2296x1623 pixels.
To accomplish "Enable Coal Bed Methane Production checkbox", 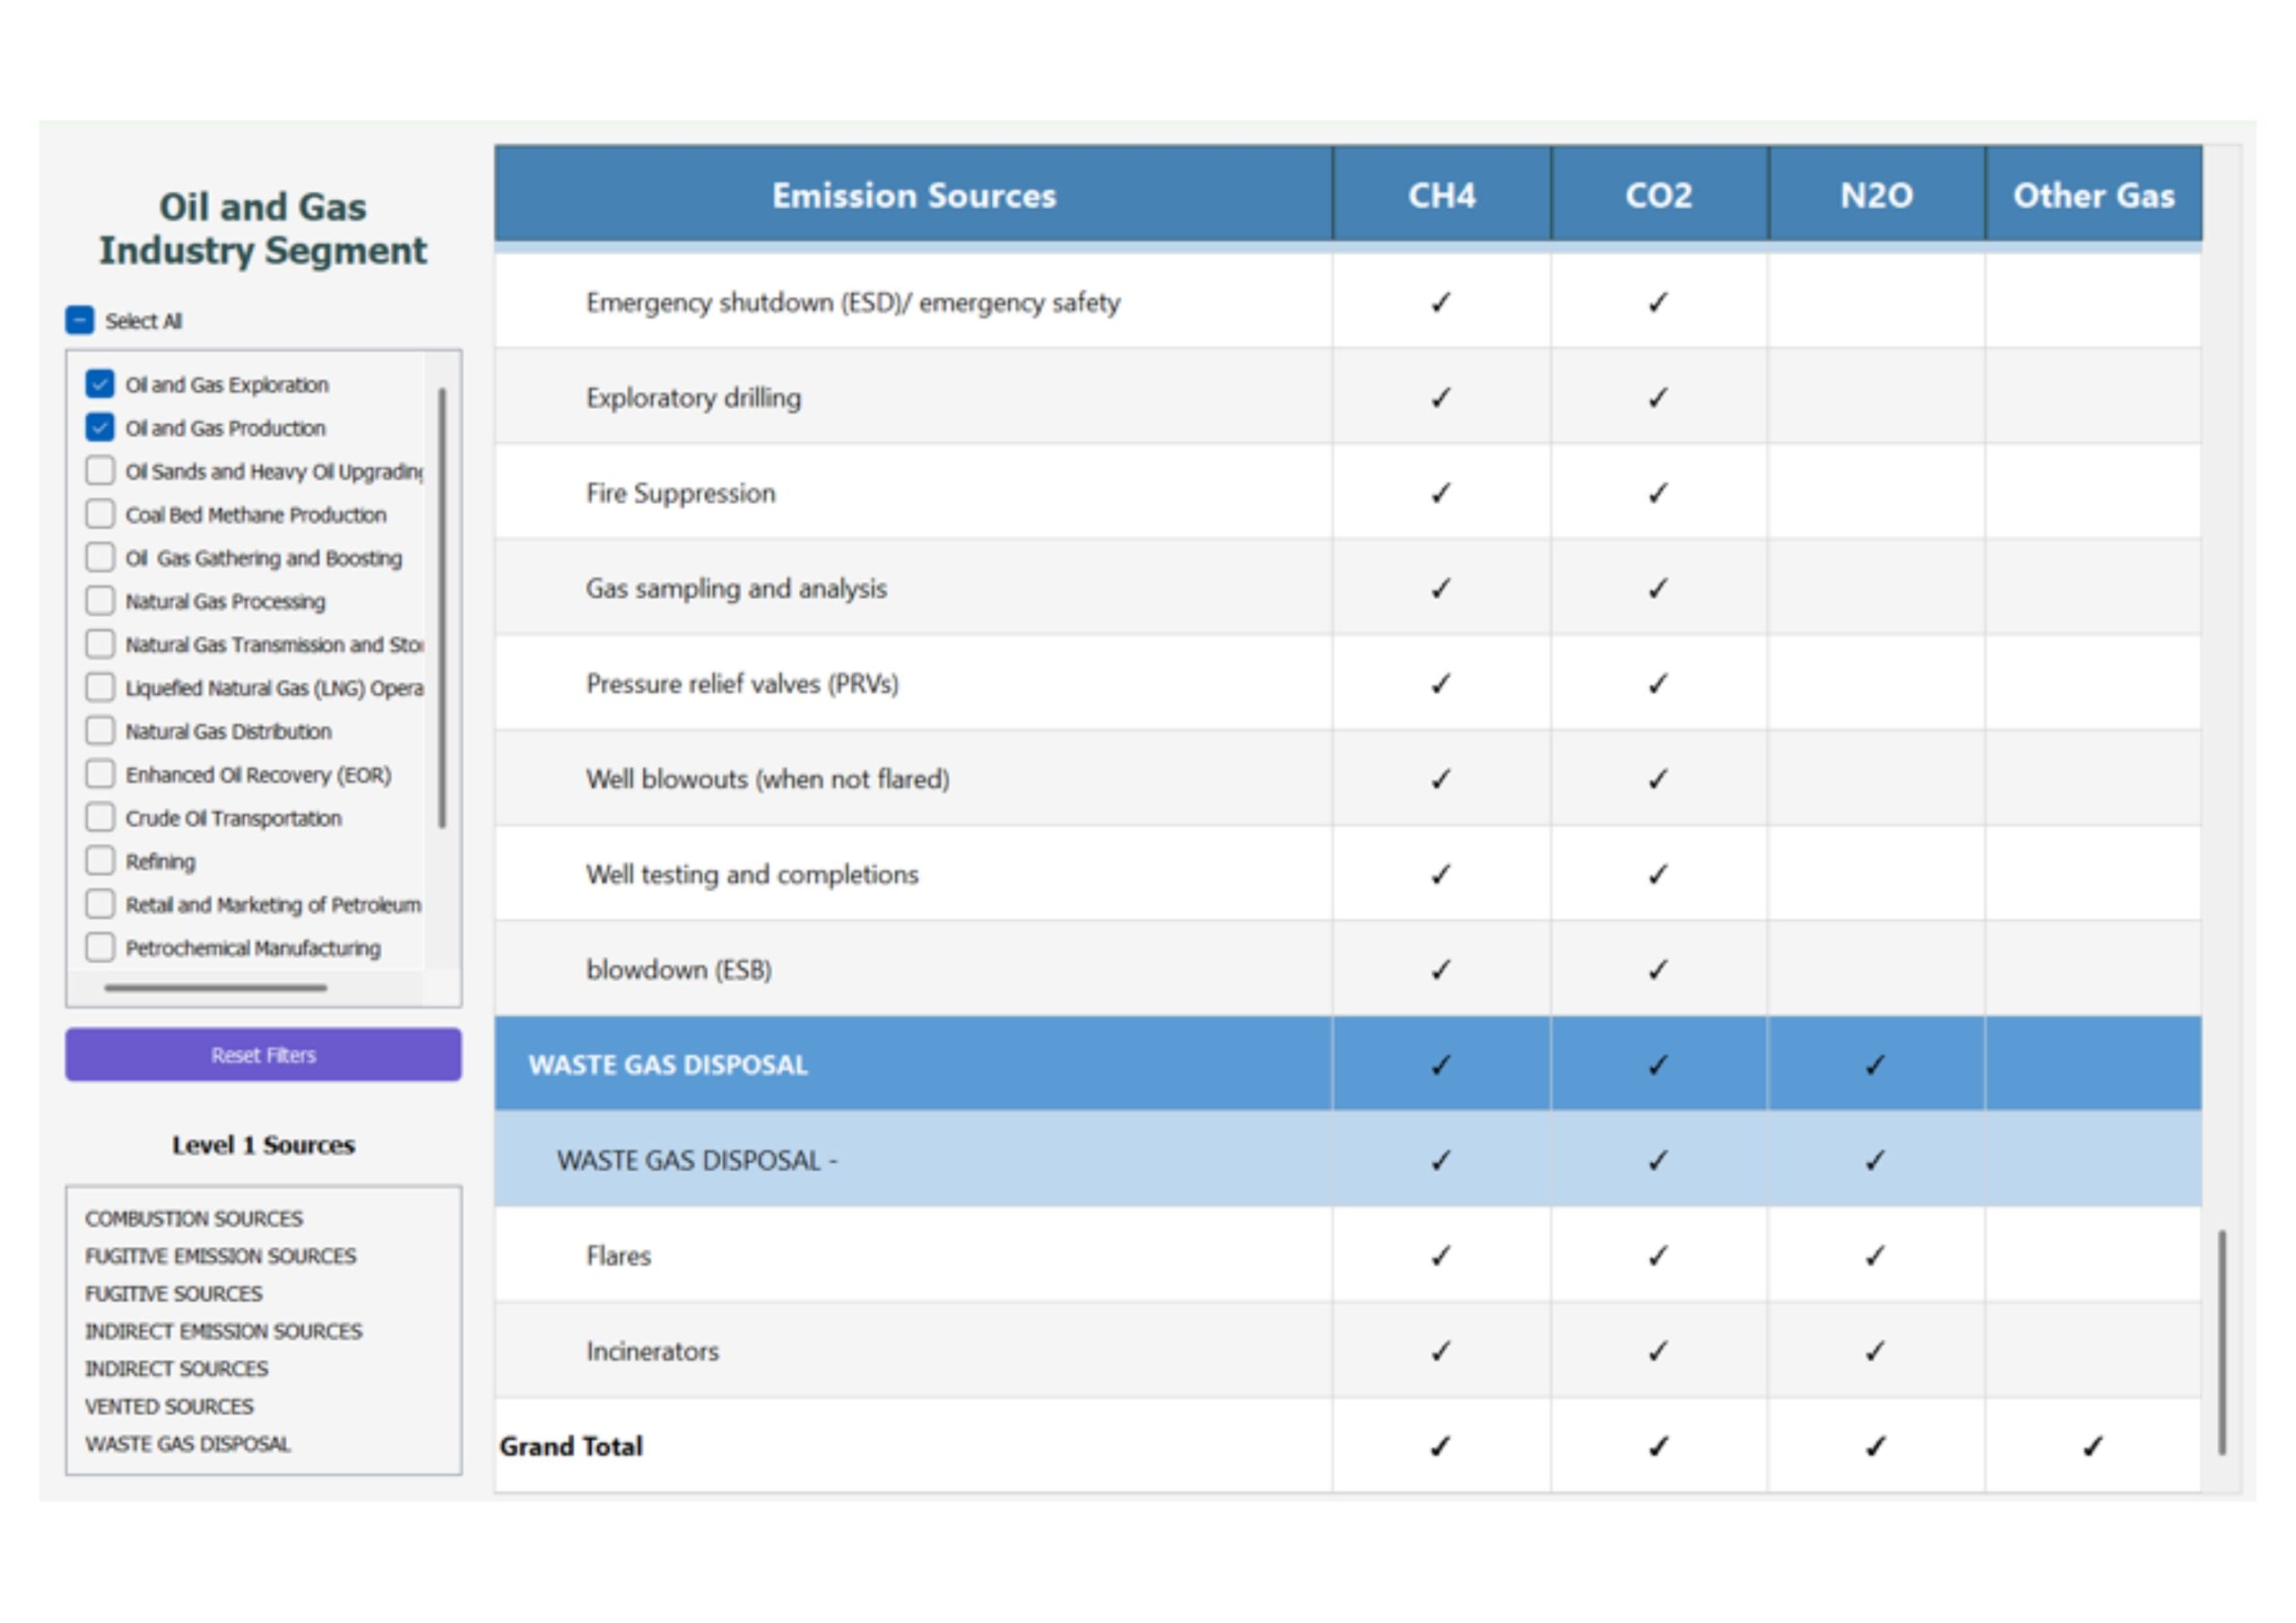I will coord(100,514).
